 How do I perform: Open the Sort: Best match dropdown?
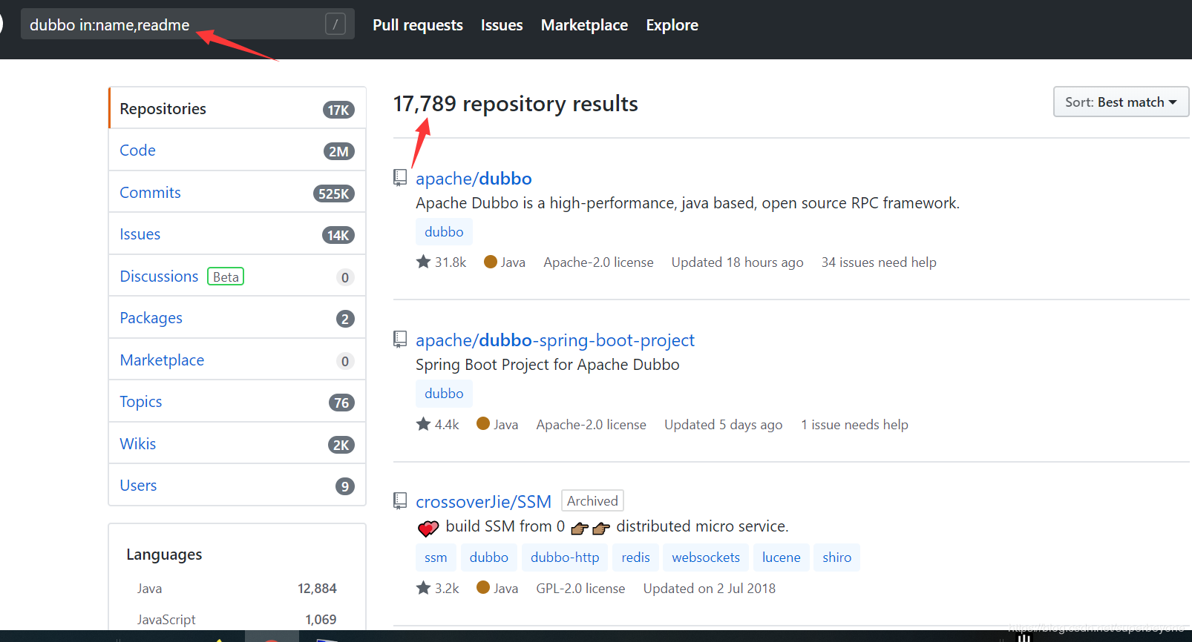1121,102
